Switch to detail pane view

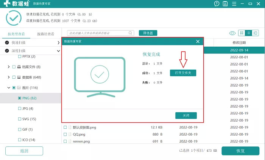pos(256,33)
